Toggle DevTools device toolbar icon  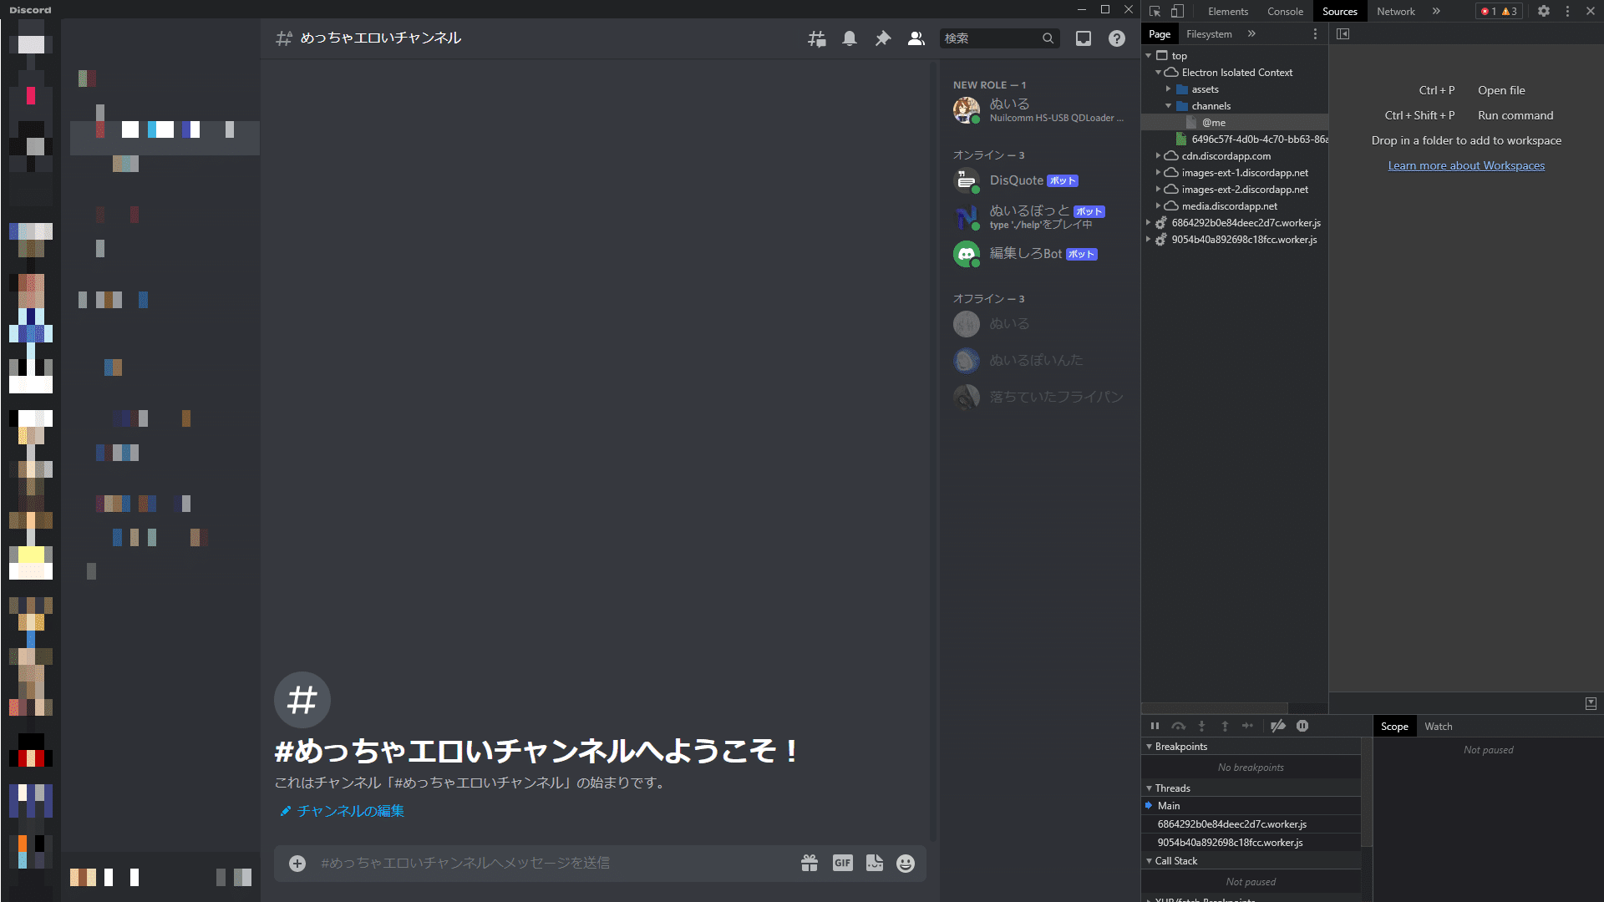1177,12
